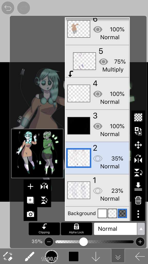Click the merge layer down icon

pyautogui.click(x=138, y=187)
